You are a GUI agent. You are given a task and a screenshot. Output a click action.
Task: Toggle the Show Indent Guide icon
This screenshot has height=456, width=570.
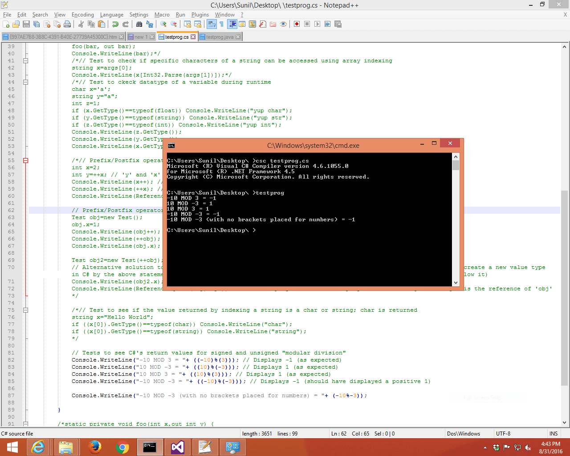[233, 24]
